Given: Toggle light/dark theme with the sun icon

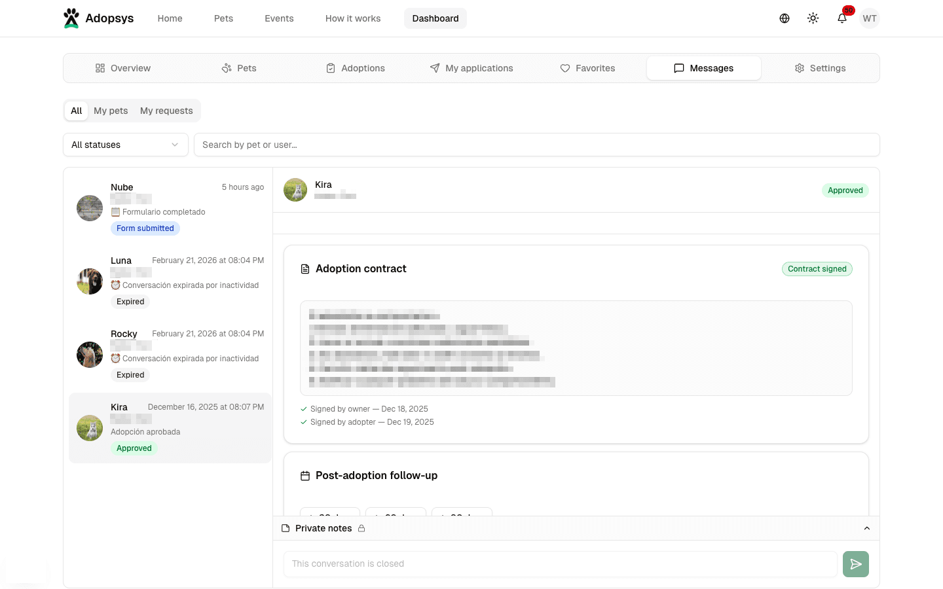Looking at the screenshot, I should pyautogui.click(x=813, y=18).
